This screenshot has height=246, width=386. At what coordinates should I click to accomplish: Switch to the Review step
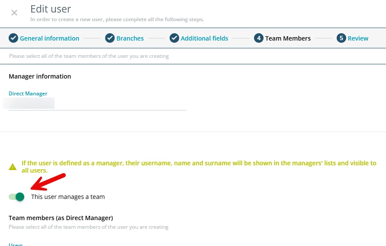click(x=358, y=38)
